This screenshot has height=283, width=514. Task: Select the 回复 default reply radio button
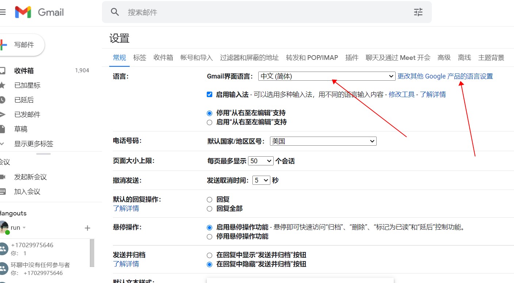209,200
